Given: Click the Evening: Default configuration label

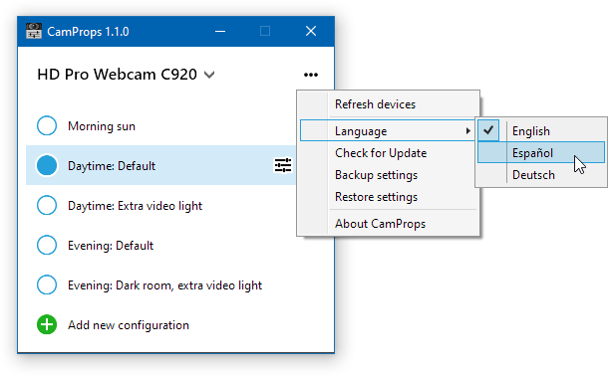Looking at the screenshot, I should [111, 246].
